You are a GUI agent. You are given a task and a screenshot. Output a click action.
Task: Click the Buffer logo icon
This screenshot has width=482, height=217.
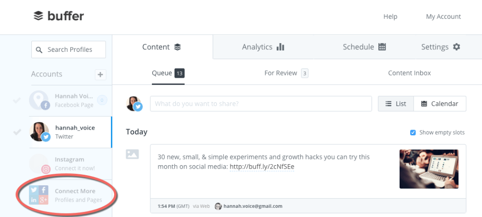coord(39,16)
